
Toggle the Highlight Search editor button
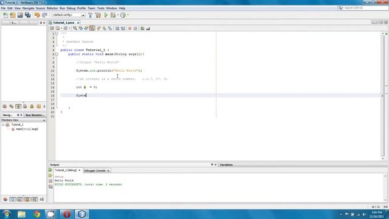[92, 29]
